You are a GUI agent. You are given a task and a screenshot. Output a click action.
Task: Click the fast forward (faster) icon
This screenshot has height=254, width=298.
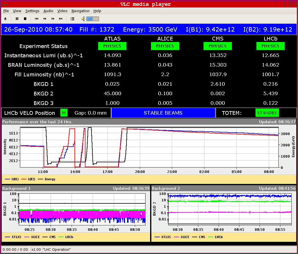pyautogui.click(x=53, y=19)
